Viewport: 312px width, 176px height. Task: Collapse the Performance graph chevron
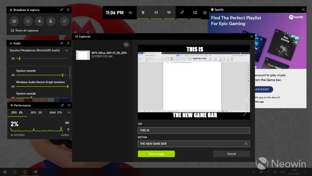69,113
